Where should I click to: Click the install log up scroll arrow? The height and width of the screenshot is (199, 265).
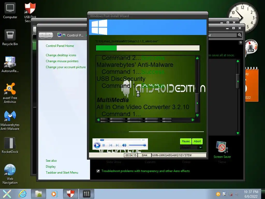tap(197, 58)
